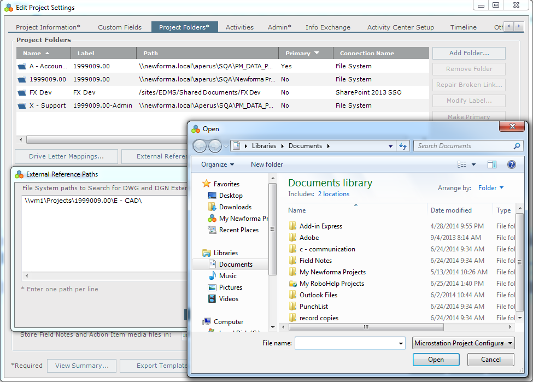
Task: Click the Open button in file dialog
Action: [436, 360]
